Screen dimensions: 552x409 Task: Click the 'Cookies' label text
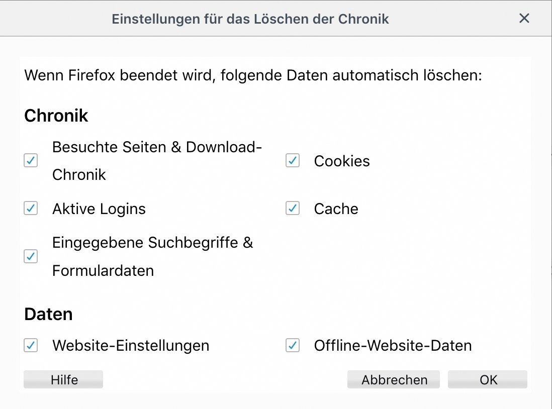[x=342, y=161]
